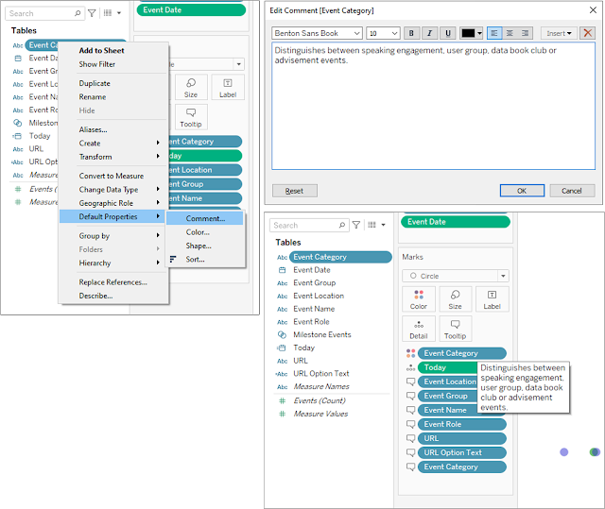Screen dimensions: 605x509
Task: Click the Search field in lower Data pane
Action: tap(309, 226)
